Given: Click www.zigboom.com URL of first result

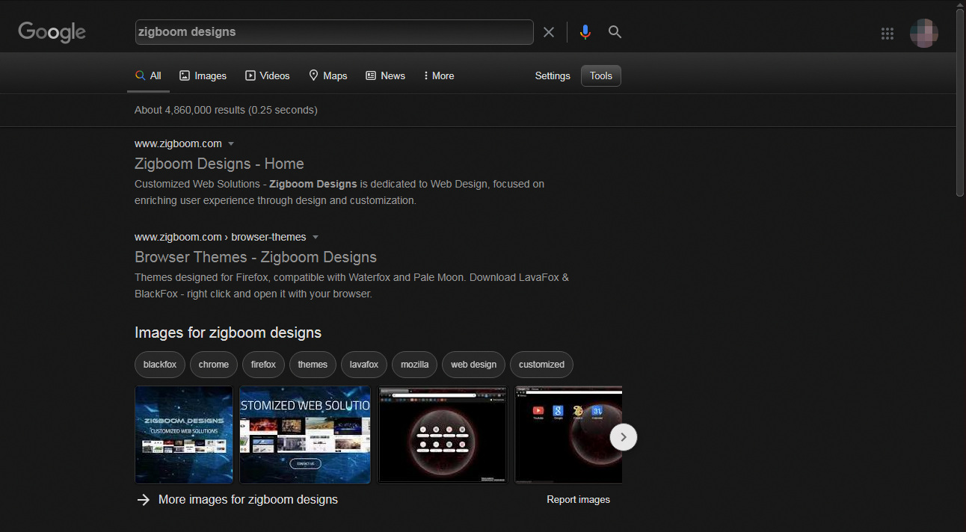Looking at the screenshot, I should pos(178,143).
